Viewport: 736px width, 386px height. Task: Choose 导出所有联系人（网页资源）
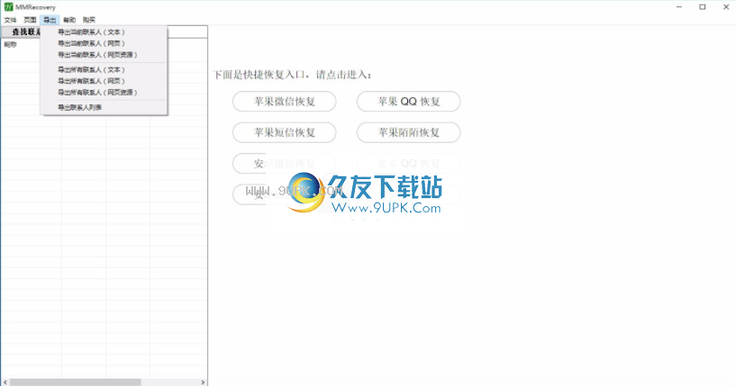(x=104, y=93)
